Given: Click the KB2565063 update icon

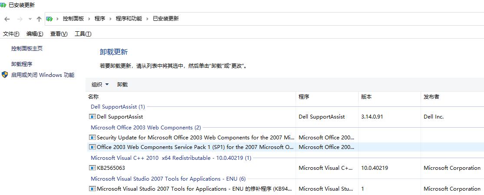Looking at the screenshot, I should click(92, 168).
